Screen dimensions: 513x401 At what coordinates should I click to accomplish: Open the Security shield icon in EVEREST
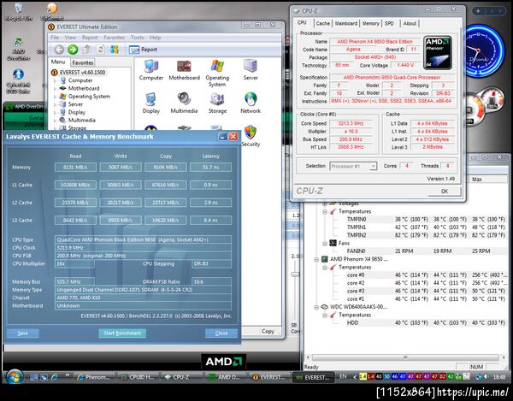[251, 136]
